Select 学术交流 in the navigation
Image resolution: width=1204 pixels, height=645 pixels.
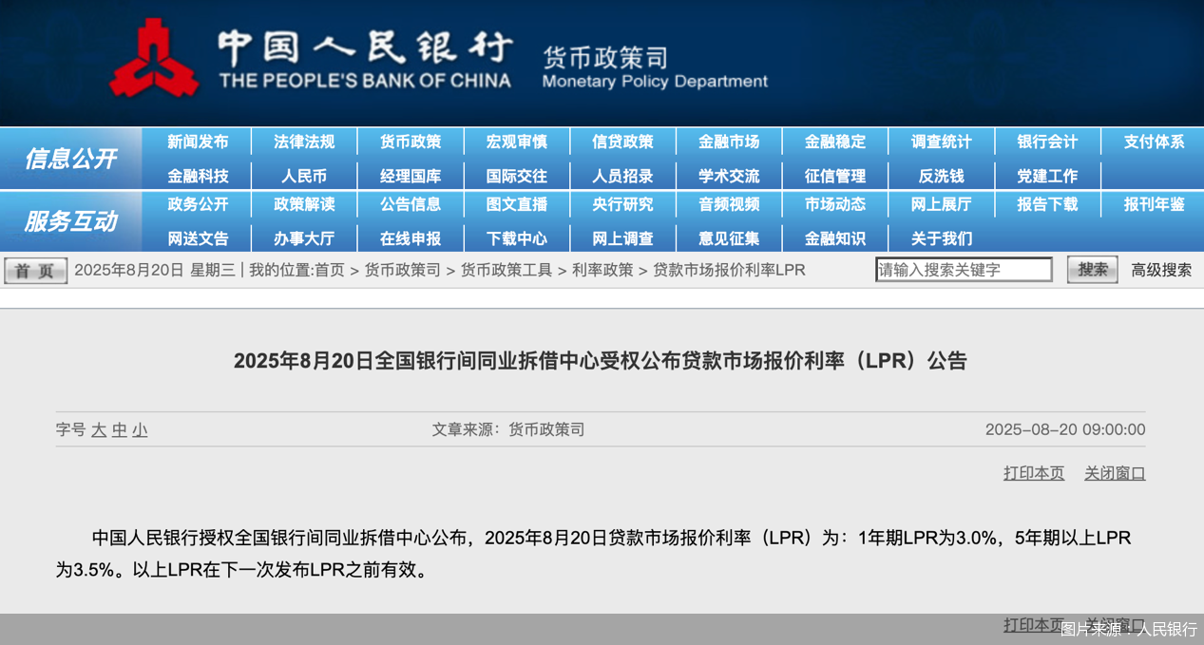tap(729, 176)
